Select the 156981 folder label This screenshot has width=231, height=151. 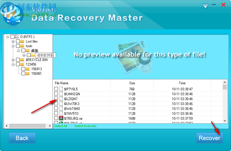(36, 74)
